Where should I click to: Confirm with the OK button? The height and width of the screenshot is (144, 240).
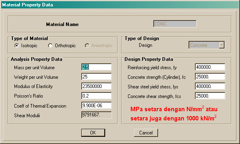[x=93, y=133]
